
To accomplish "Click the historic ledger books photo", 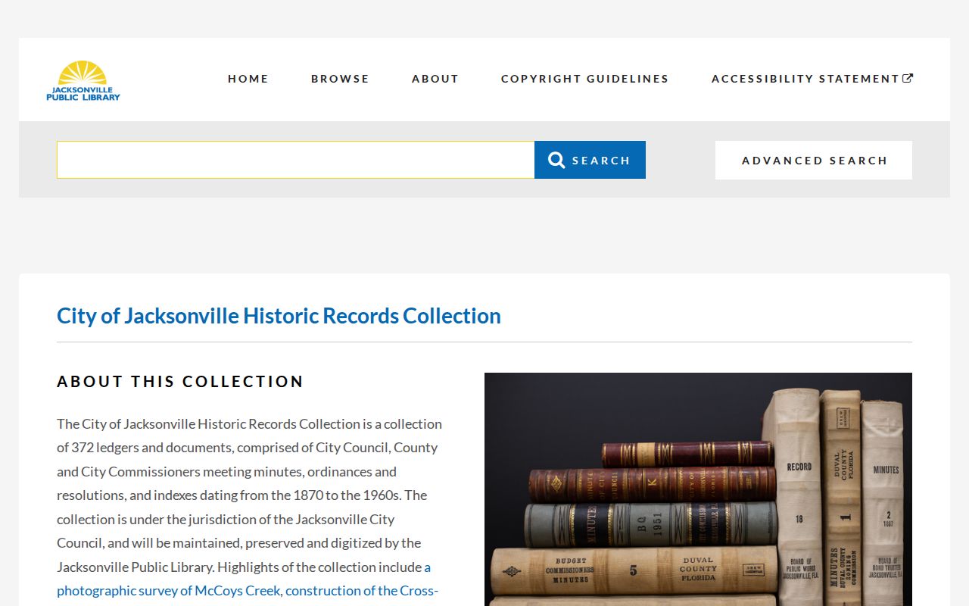I will tap(698, 489).
